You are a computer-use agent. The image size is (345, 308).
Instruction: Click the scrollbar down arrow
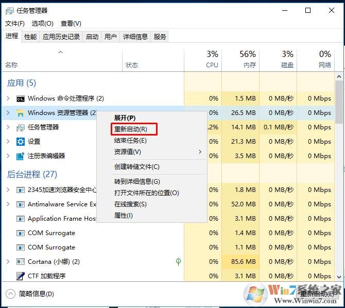(339, 277)
